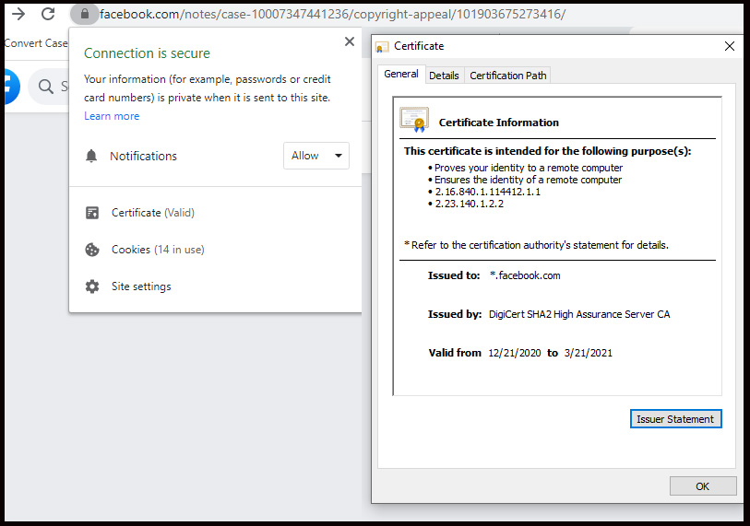Image resolution: width=750 pixels, height=526 pixels.
Task: Open Cookies (14 in use)
Action: click(158, 250)
